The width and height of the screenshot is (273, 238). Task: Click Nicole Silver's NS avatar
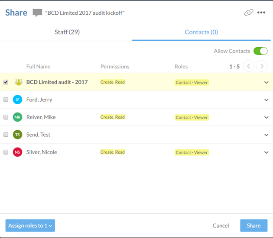pyautogui.click(x=17, y=152)
